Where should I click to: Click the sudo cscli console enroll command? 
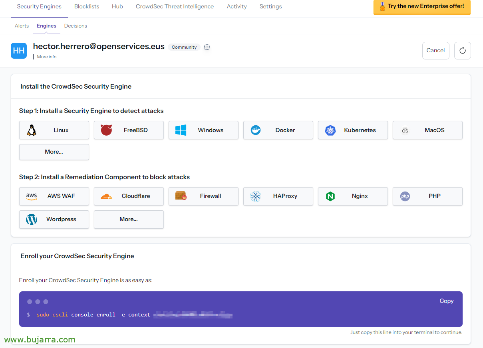tap(134, 315)
